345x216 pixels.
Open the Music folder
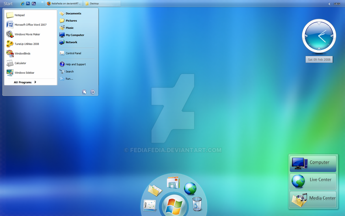(67, 28)
